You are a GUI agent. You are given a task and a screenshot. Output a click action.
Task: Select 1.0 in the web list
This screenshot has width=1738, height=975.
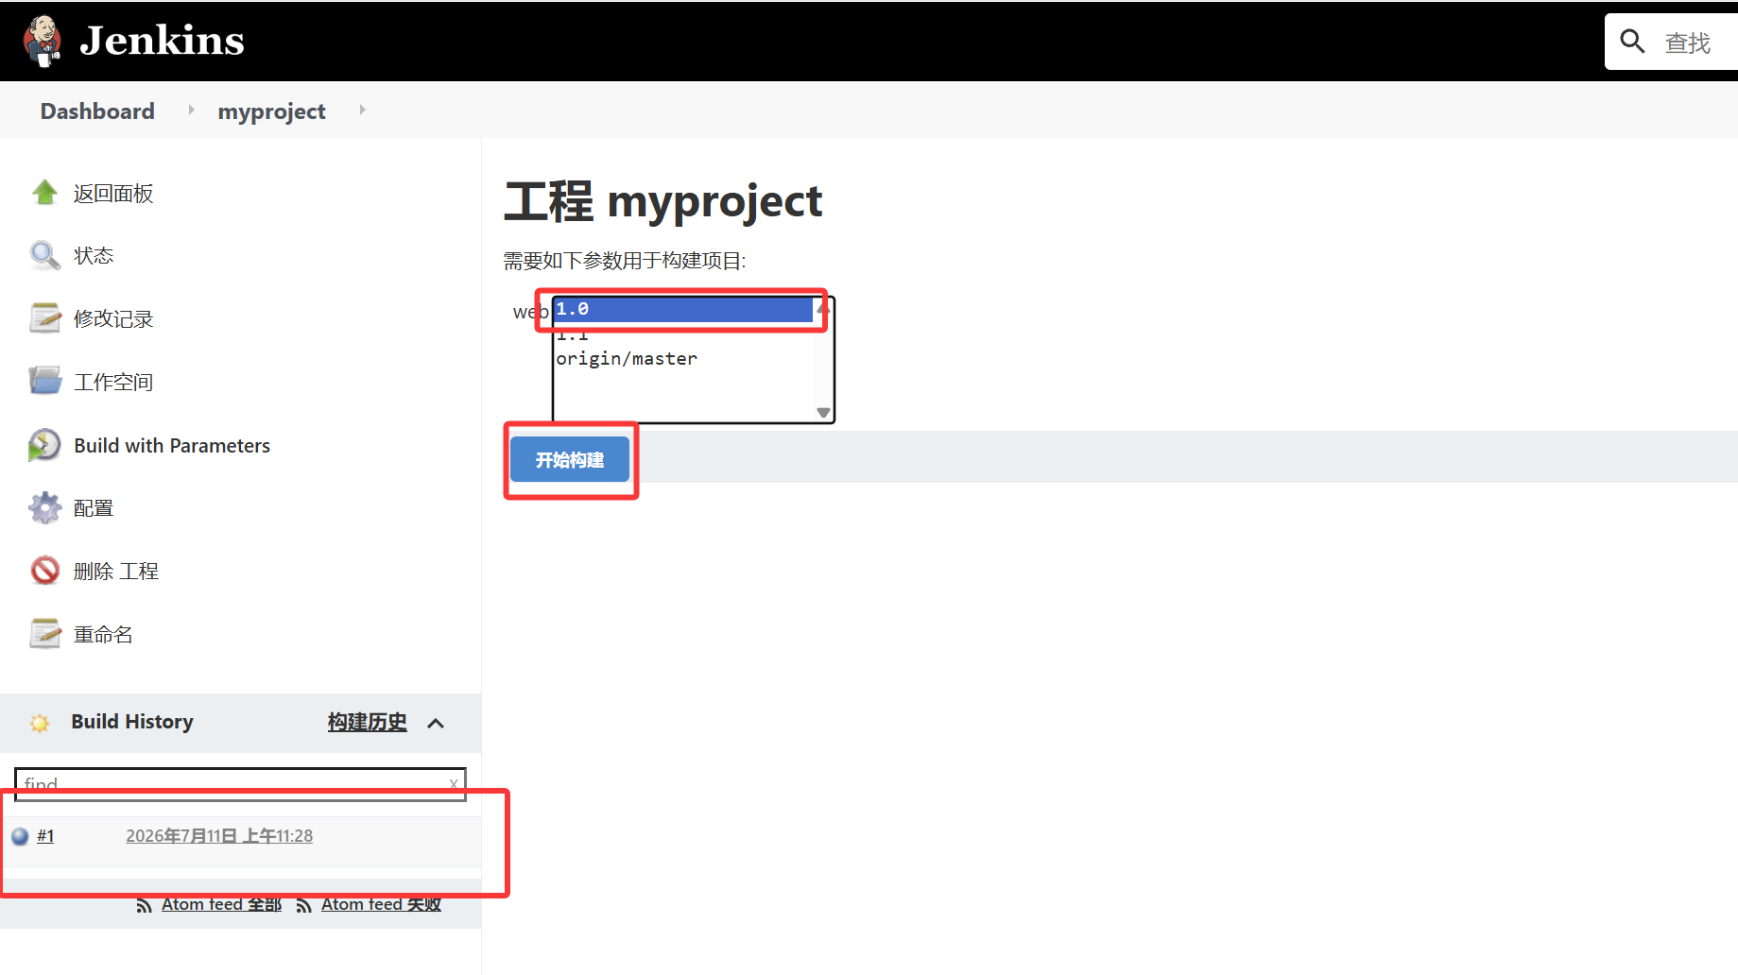pyautogui.click(x=683, y=309)
